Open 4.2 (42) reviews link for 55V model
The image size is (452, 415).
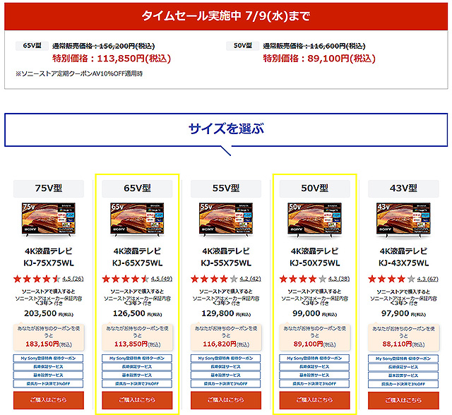coord(251,279)
